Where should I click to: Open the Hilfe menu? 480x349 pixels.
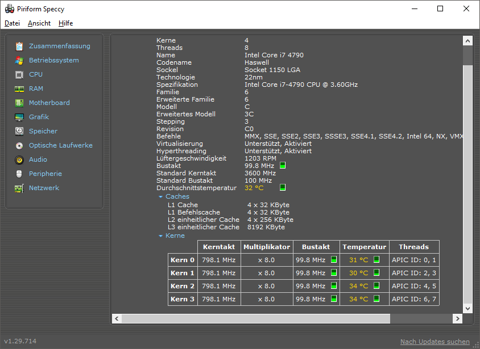[x=65, y=23]
